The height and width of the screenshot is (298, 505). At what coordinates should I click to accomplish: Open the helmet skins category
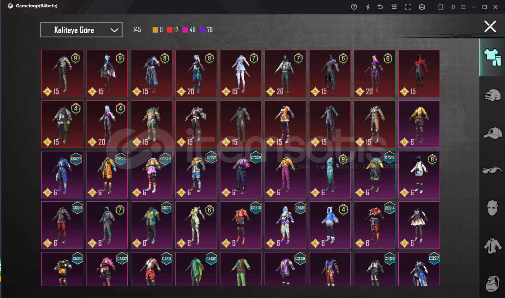pyautogui.click(x=492, y=95)
